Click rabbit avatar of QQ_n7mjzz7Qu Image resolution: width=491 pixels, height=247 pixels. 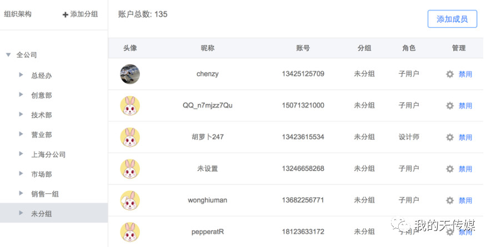(x=130, y=106)
